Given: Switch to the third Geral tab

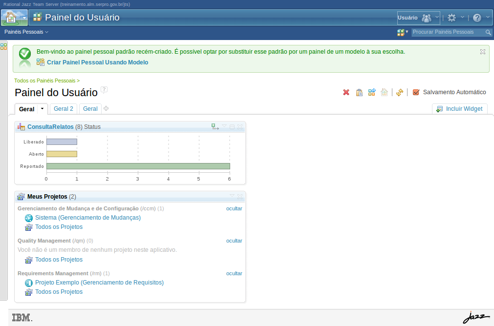Looking at the screenshot, I should [x=90, y=108].
